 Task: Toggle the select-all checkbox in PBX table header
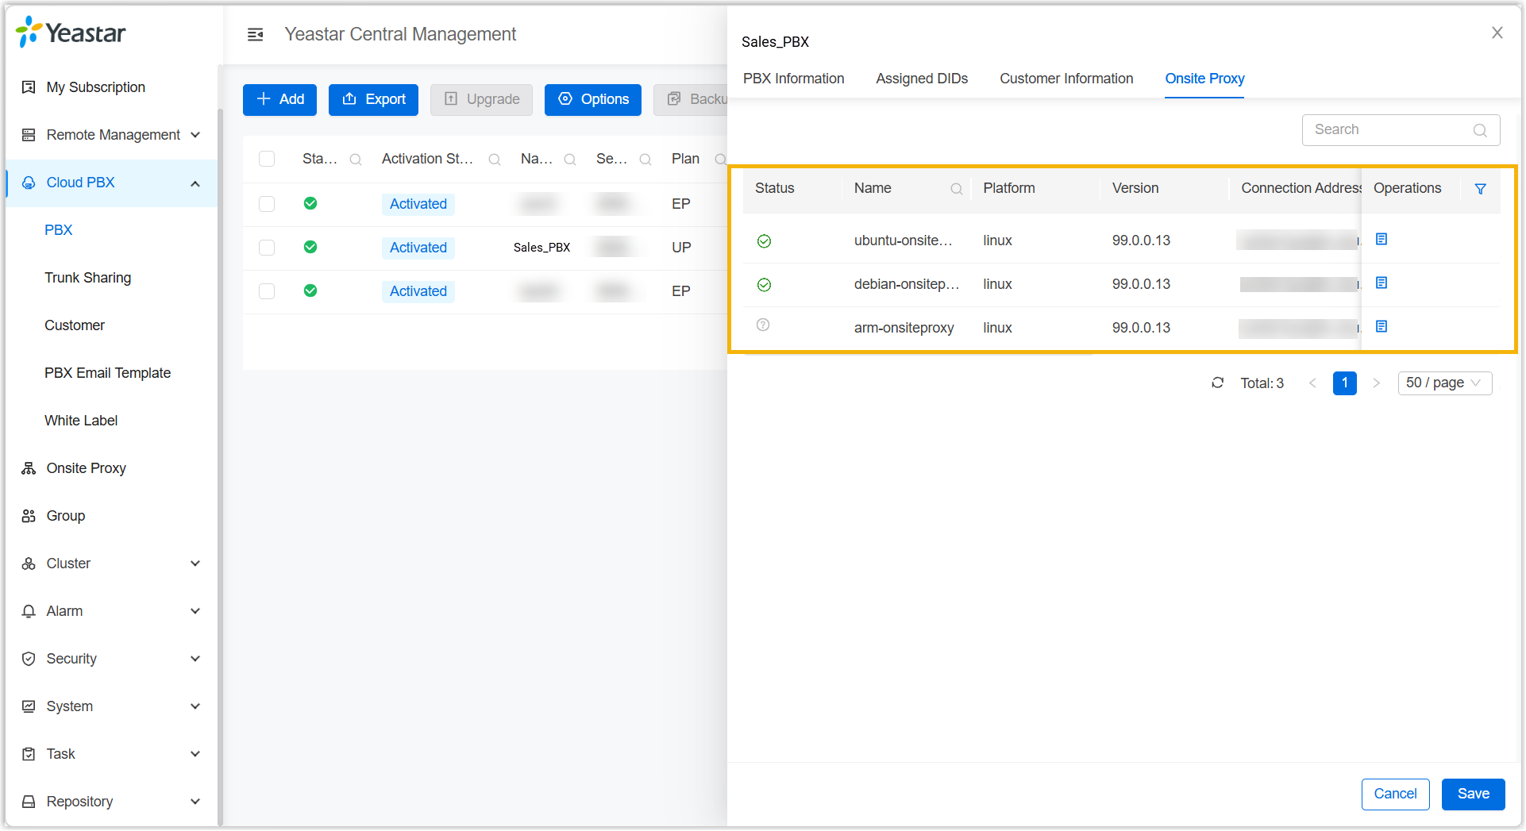pos(267,160)
